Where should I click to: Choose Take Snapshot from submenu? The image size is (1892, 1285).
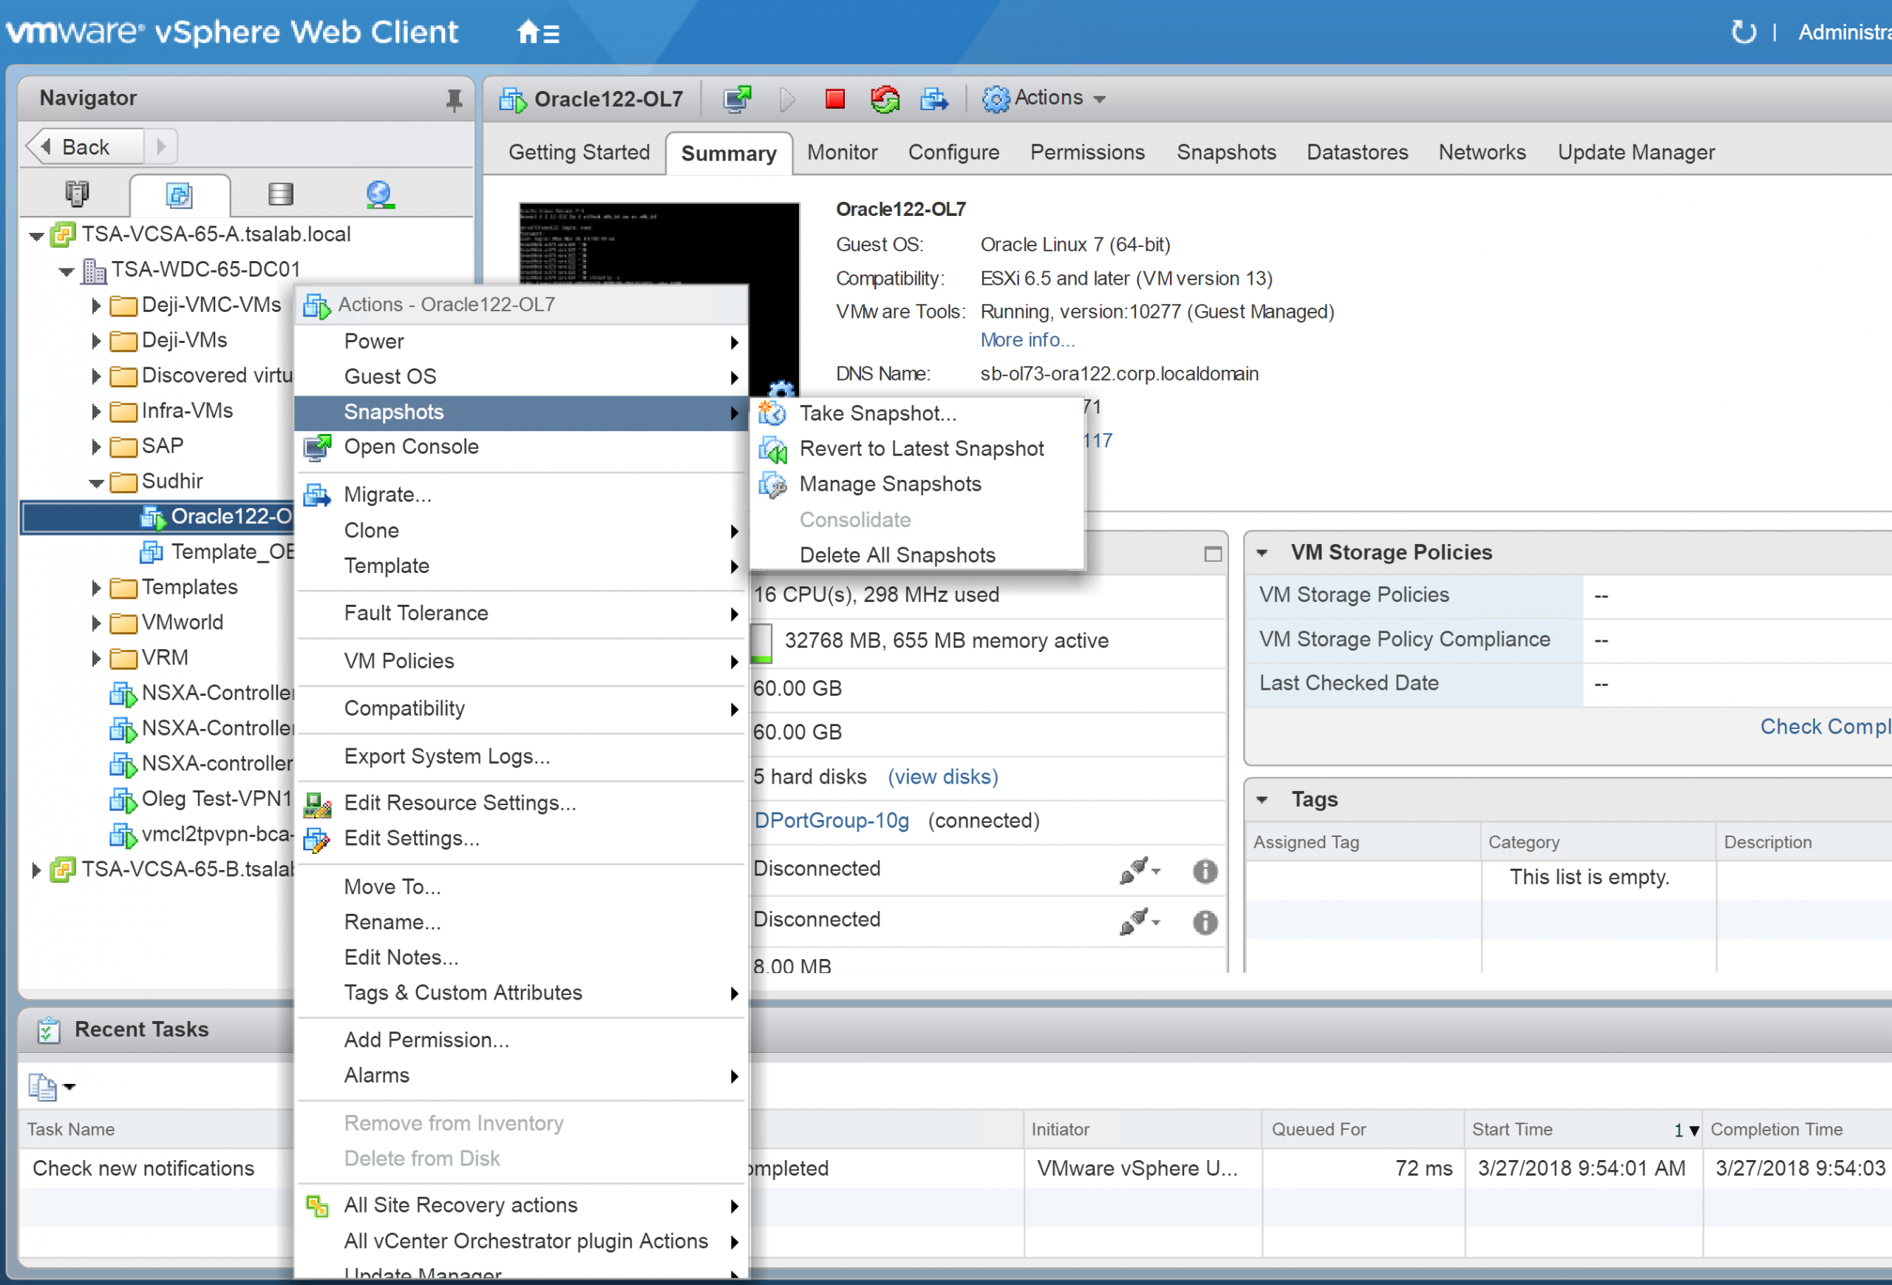(877, 413)
